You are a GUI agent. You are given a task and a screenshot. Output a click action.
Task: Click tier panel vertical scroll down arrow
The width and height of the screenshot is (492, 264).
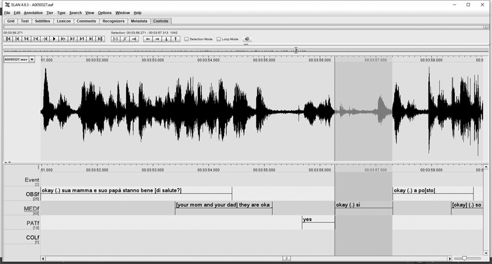point(486,253)
